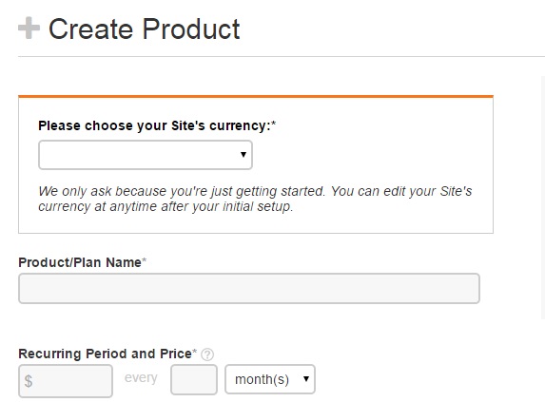The height and width of the screenshot is (402, 545).
Task: Click the asterisk after Product/Plan Name
Action: coord(145,259)
